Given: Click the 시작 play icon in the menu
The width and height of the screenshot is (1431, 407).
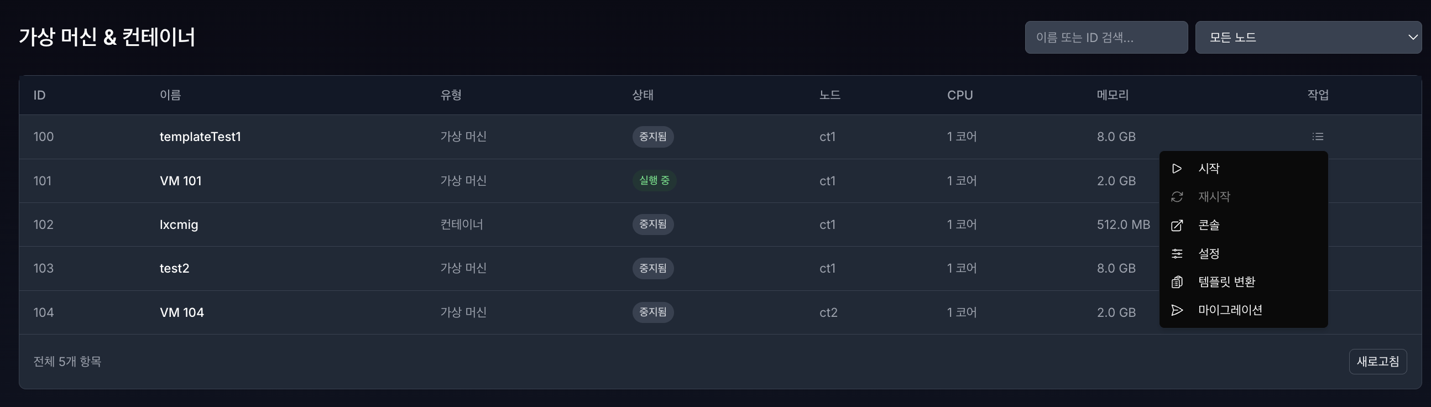Looking at the screenshot, I should [1177, 168].
